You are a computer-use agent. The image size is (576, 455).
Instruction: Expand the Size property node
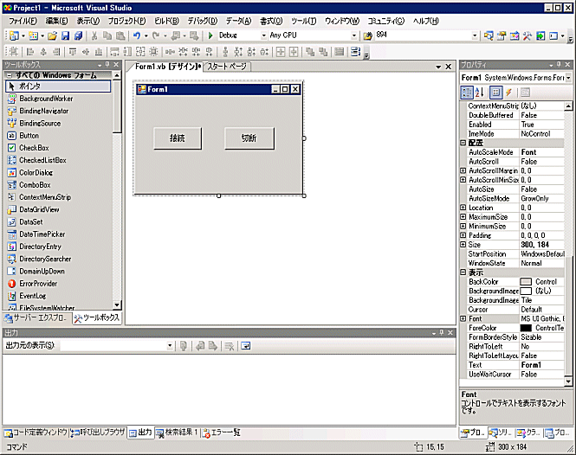(x=463, y=245)
